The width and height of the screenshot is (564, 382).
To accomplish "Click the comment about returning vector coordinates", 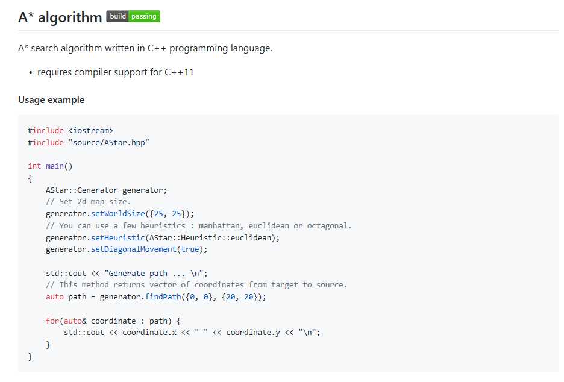I will 196,285.
